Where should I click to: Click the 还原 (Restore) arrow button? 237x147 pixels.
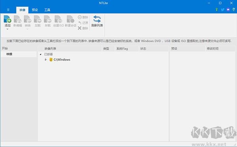point(83,23)
